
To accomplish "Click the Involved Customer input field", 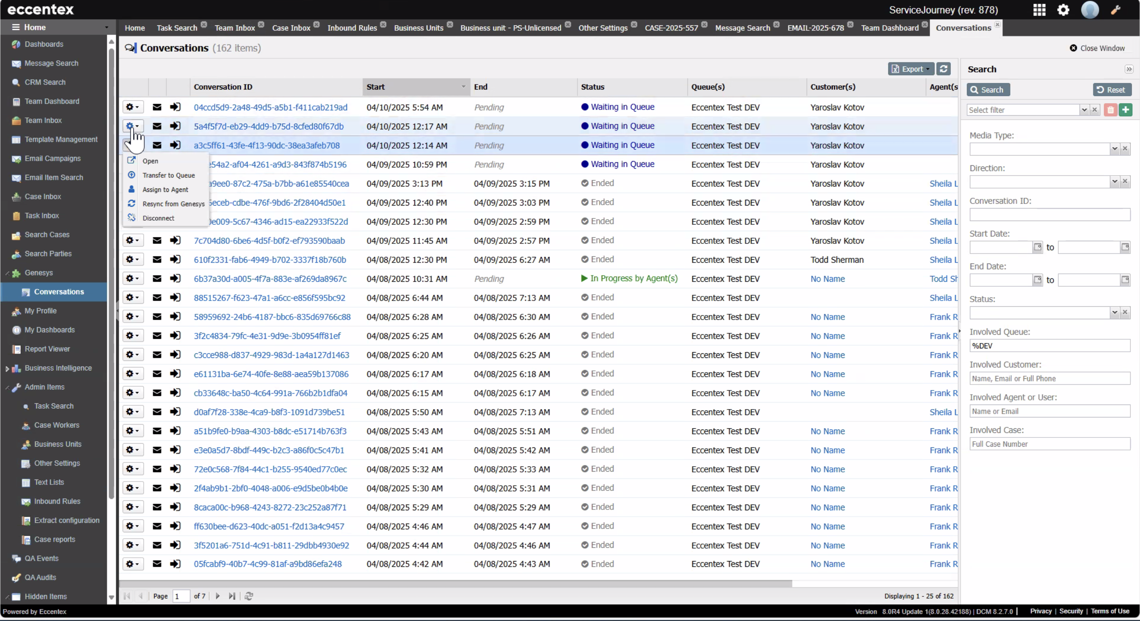I will pyautogui.click(x=1049, y=378).
